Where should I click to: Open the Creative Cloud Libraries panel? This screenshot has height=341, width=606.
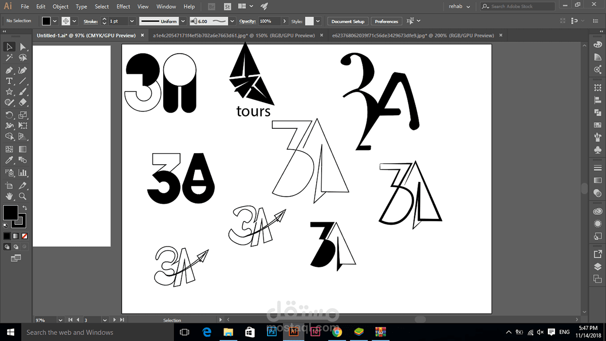[598, 211]
